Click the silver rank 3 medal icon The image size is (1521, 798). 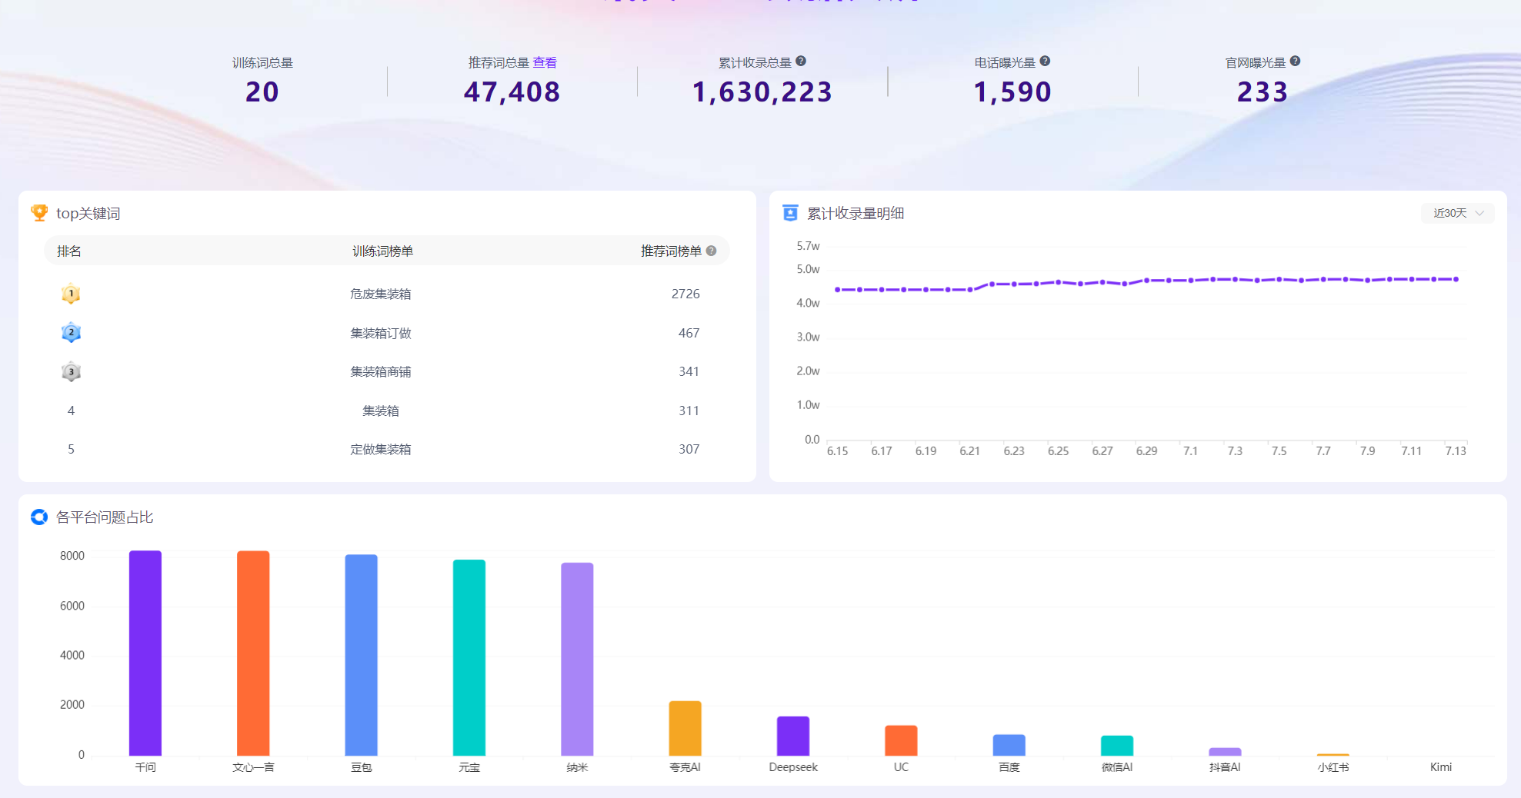(71, 372)
